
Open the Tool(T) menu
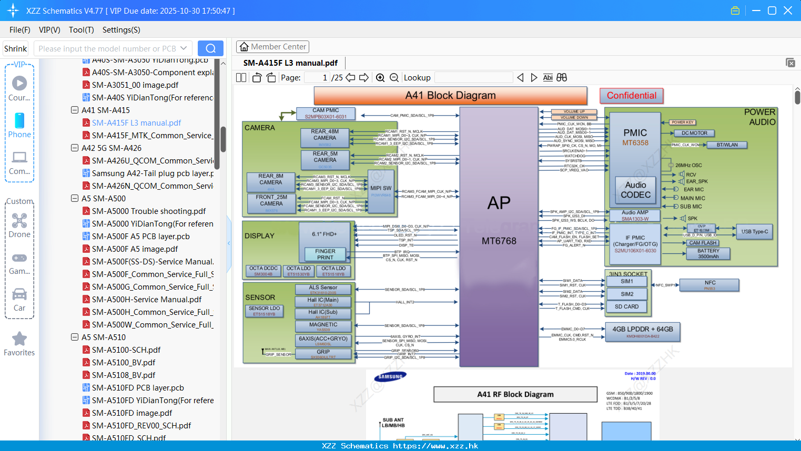pos(82,30)
